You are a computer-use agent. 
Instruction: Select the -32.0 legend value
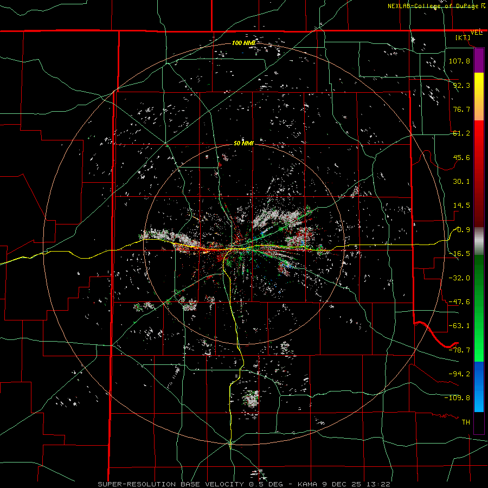tap(459, 278)
